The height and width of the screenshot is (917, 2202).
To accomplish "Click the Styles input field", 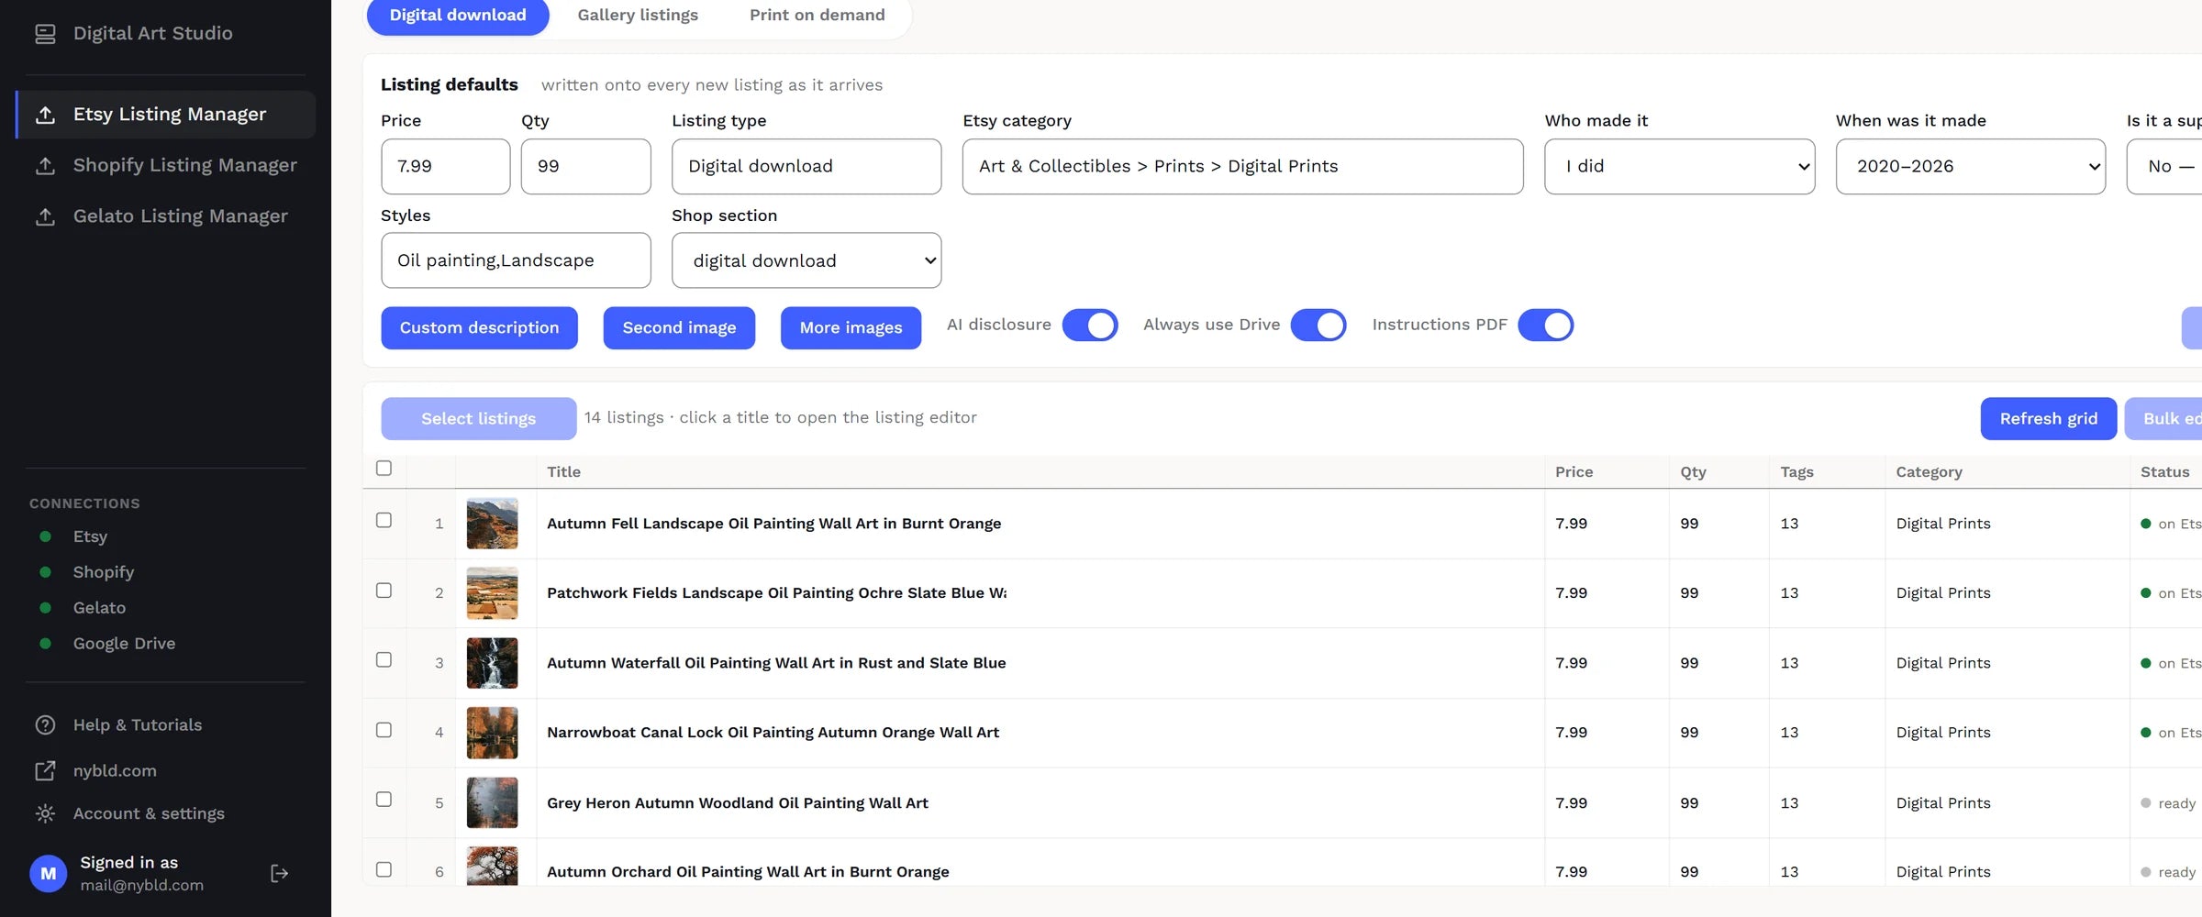I will click(516, 260).
